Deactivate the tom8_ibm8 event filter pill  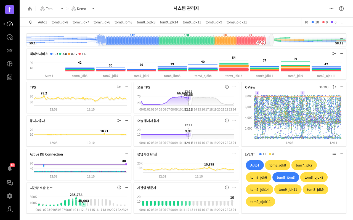tap(286, 177)
